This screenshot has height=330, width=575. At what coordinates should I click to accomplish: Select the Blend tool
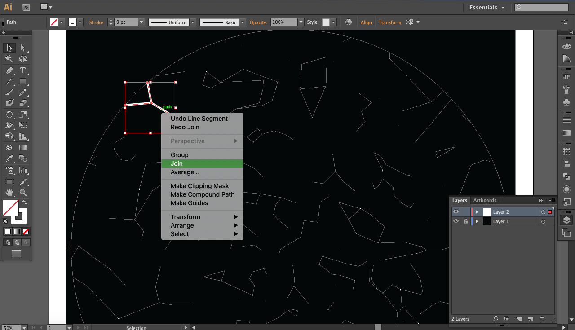point(23,158)
